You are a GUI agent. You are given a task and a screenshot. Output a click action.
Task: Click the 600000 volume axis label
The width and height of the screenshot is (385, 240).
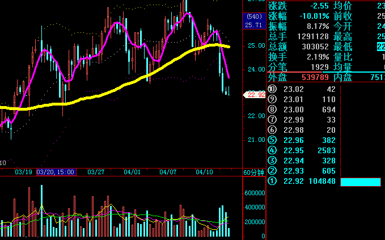point(255,193)
